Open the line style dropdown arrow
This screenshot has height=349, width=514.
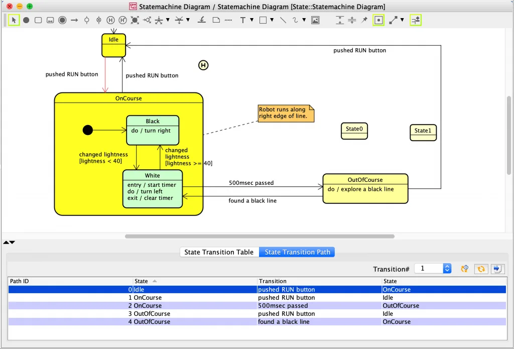tap(402, 20)
